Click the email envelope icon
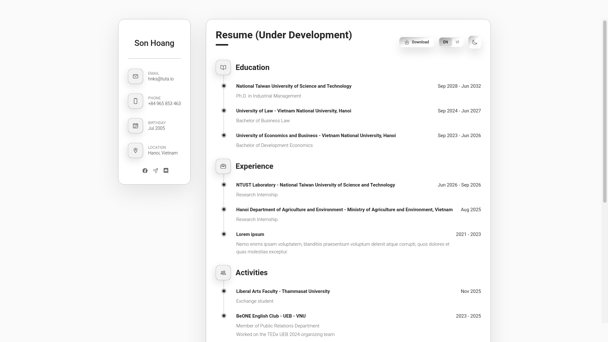The image size is (608, 342). pyautogui.click(x=136, y=76)
